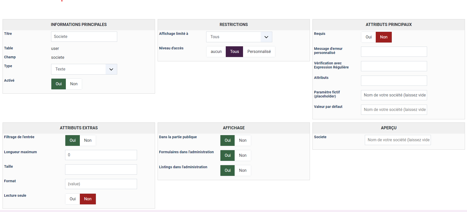Click the Valeur par défaut field
The image size is (467, 212).
394,110
